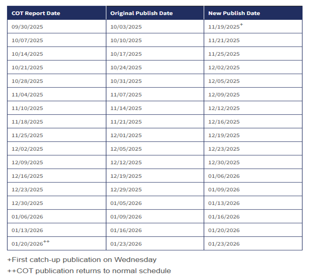Select 12/23/2025 in New Publish Date column
Screen dimensions: 310x276
point(224,149)
